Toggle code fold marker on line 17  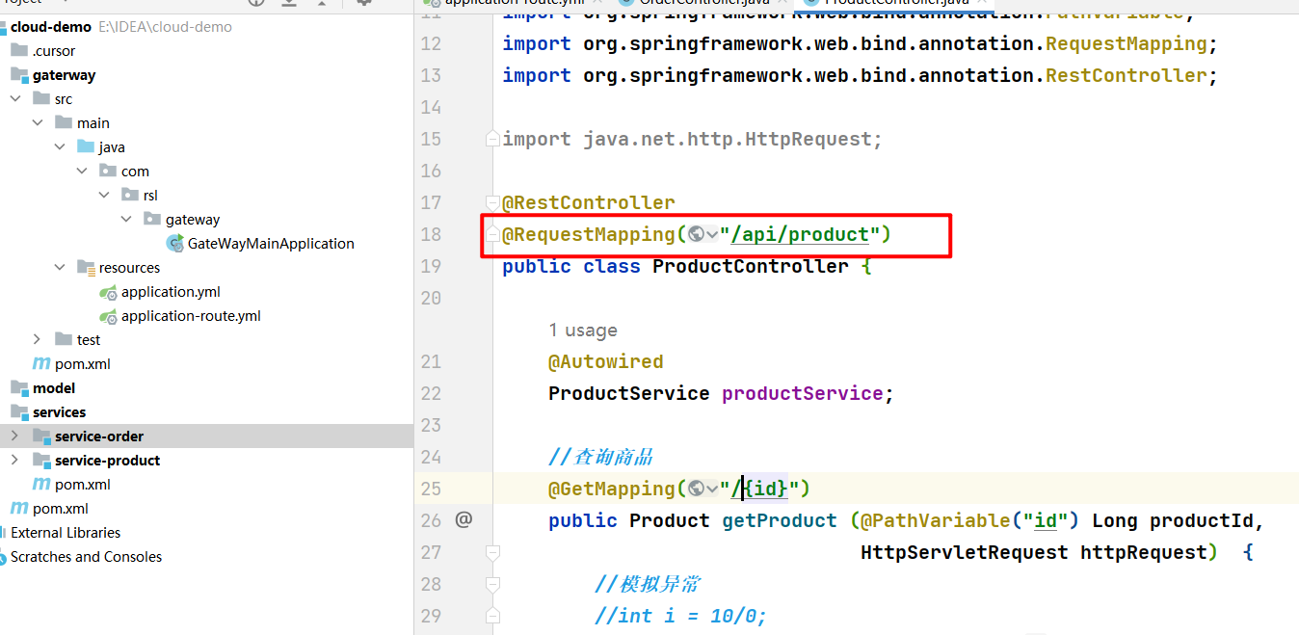pos(493,202)
